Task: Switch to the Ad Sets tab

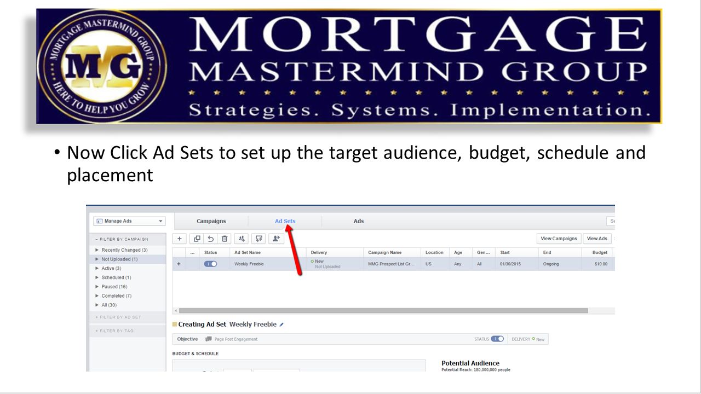Action: point(285,221)
